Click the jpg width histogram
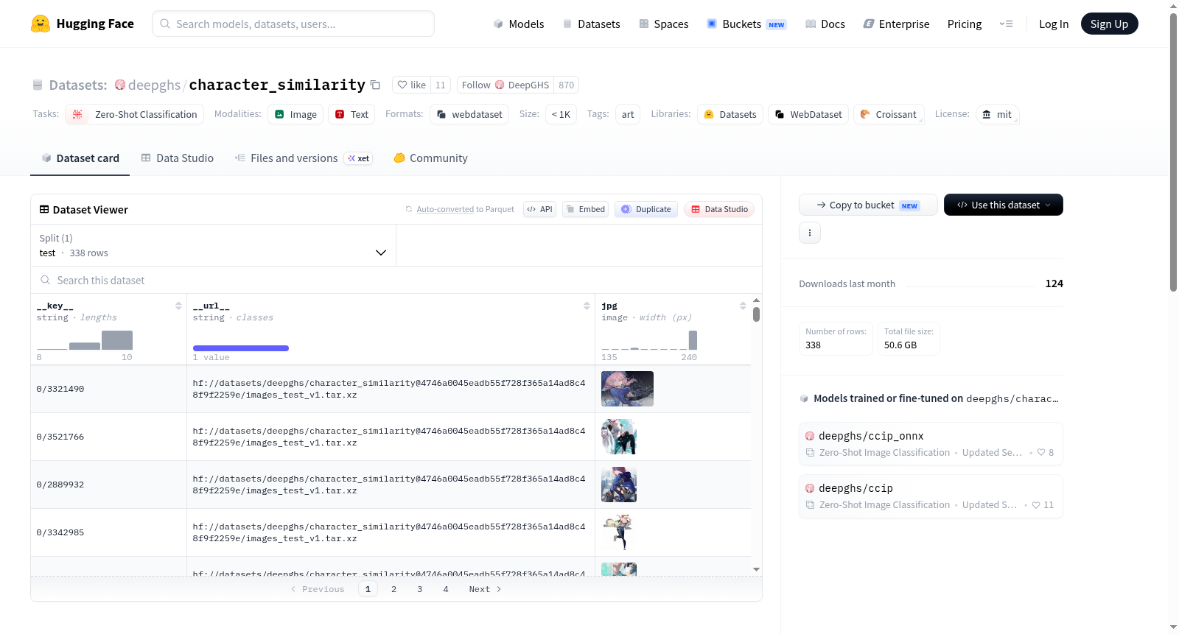1179x634 pixels. coord(649,340)
